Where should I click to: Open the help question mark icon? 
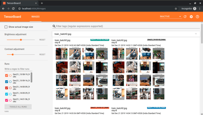[197, 17]
